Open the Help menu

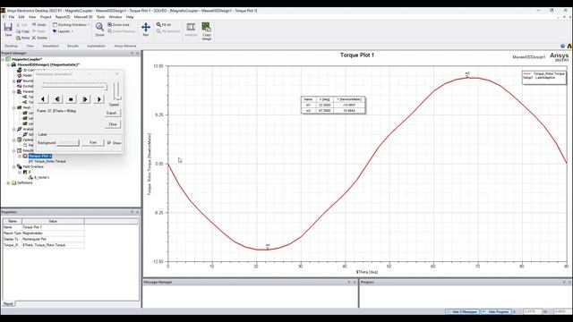[x=130, y=17]
